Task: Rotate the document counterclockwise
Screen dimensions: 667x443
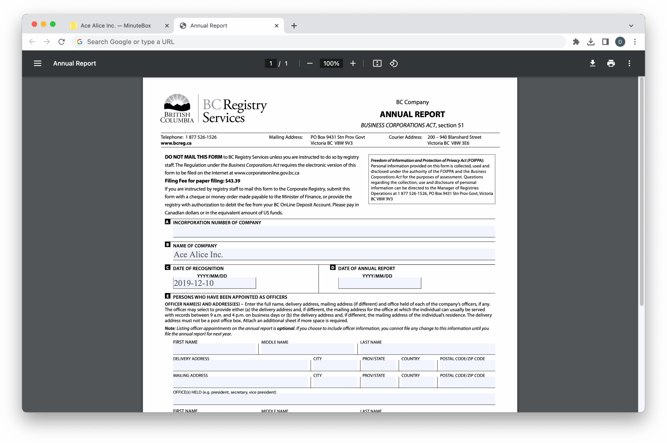Action: click(x=394, y=63)
